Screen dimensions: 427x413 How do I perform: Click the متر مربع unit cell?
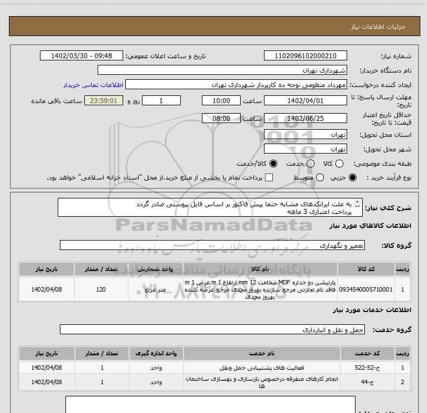[155, 289]
